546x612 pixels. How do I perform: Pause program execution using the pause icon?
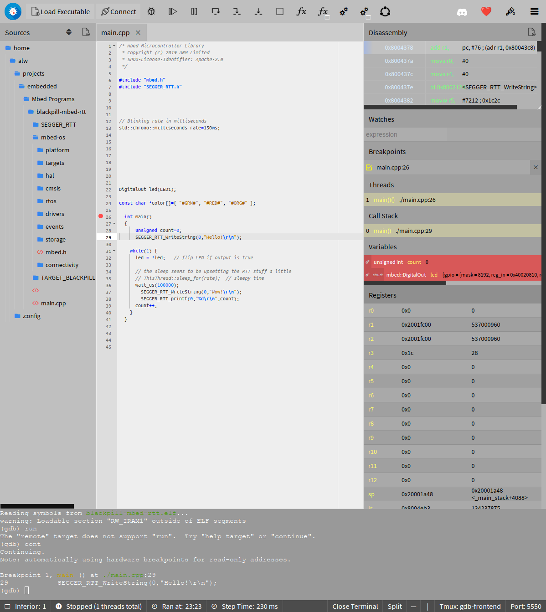coord(194,11)
